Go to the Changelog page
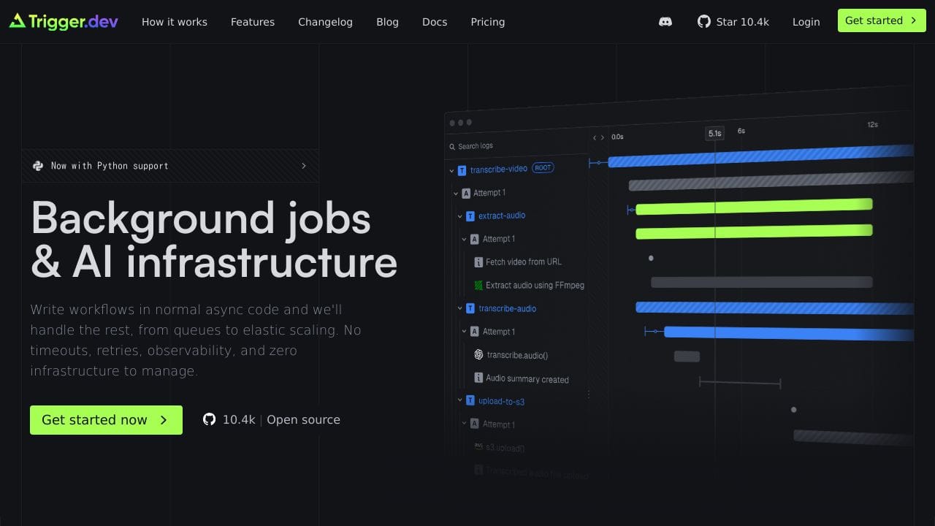Image resolution: width=935 pixels, height=526 pixels. click(x=325, y=22)
